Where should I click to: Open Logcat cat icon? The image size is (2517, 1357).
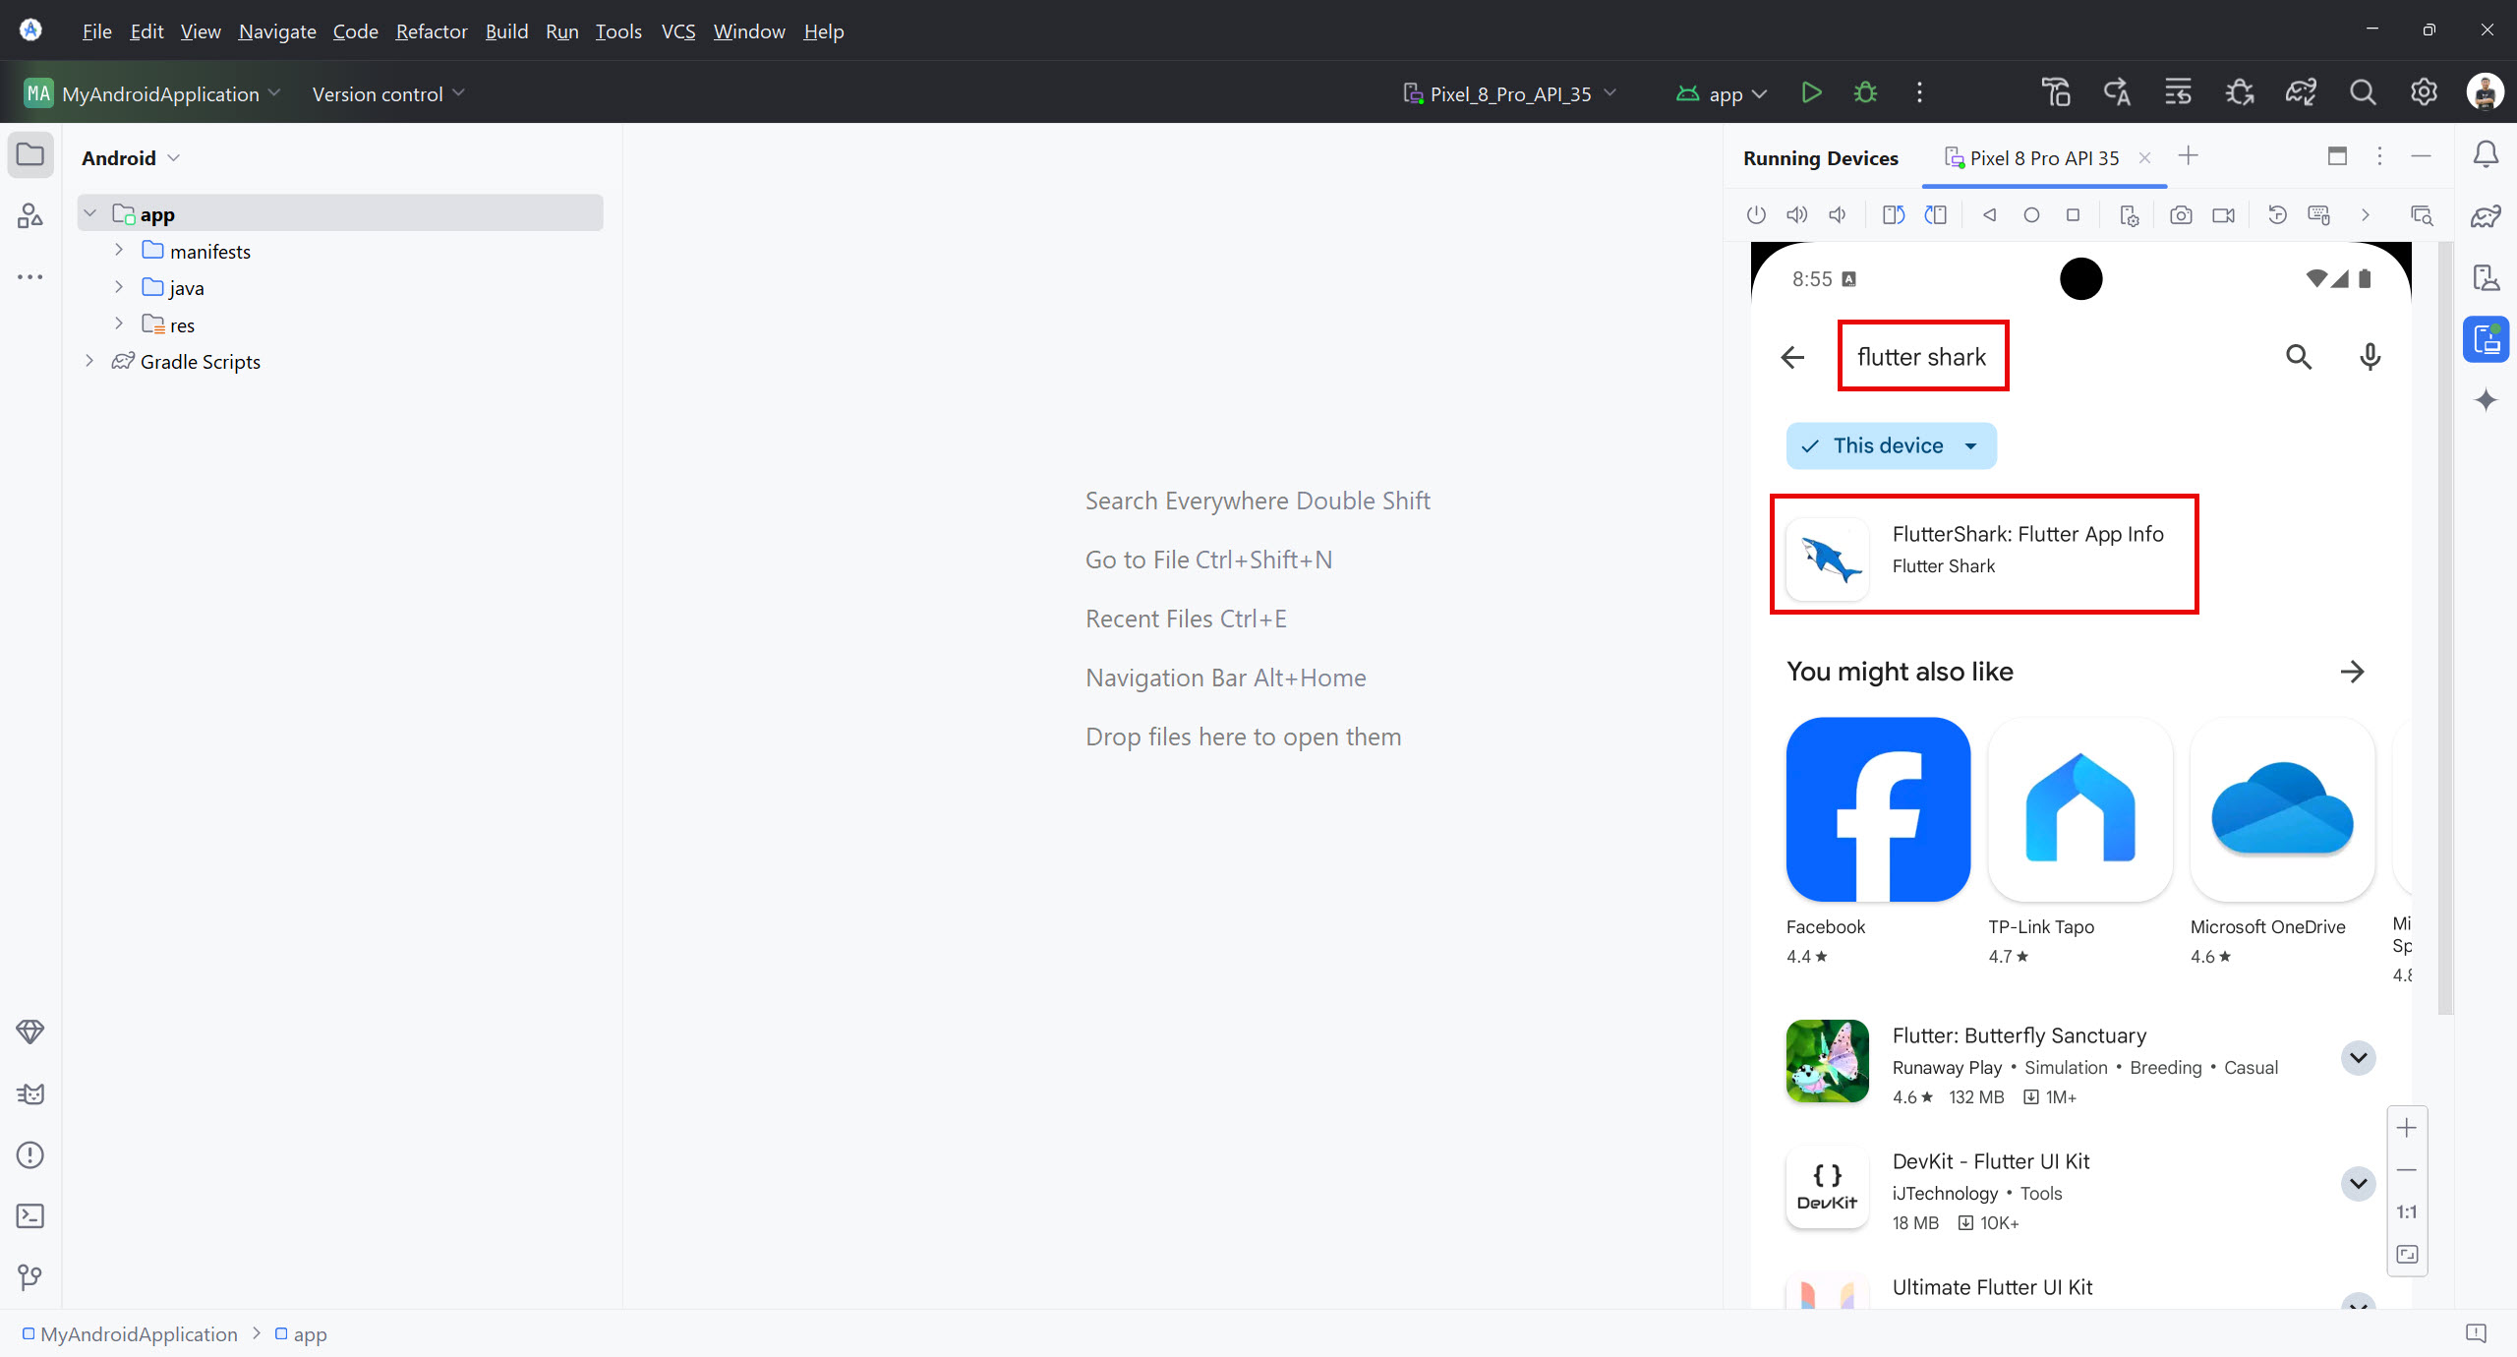coord(30,1093)
